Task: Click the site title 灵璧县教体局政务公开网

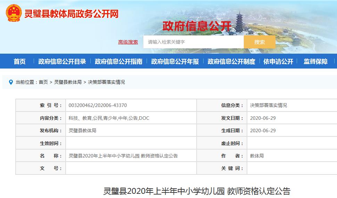Action: [x=71, y=14]
